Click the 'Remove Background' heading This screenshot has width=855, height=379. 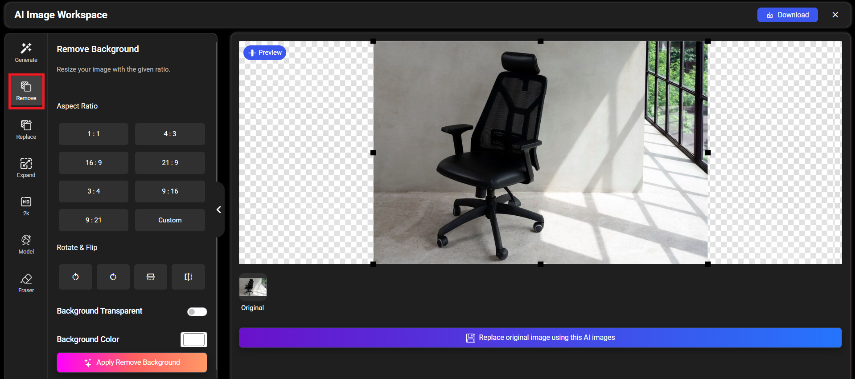coord(98,49)
